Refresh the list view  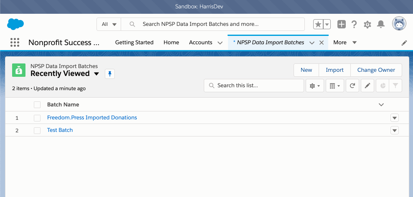point(352,86)
